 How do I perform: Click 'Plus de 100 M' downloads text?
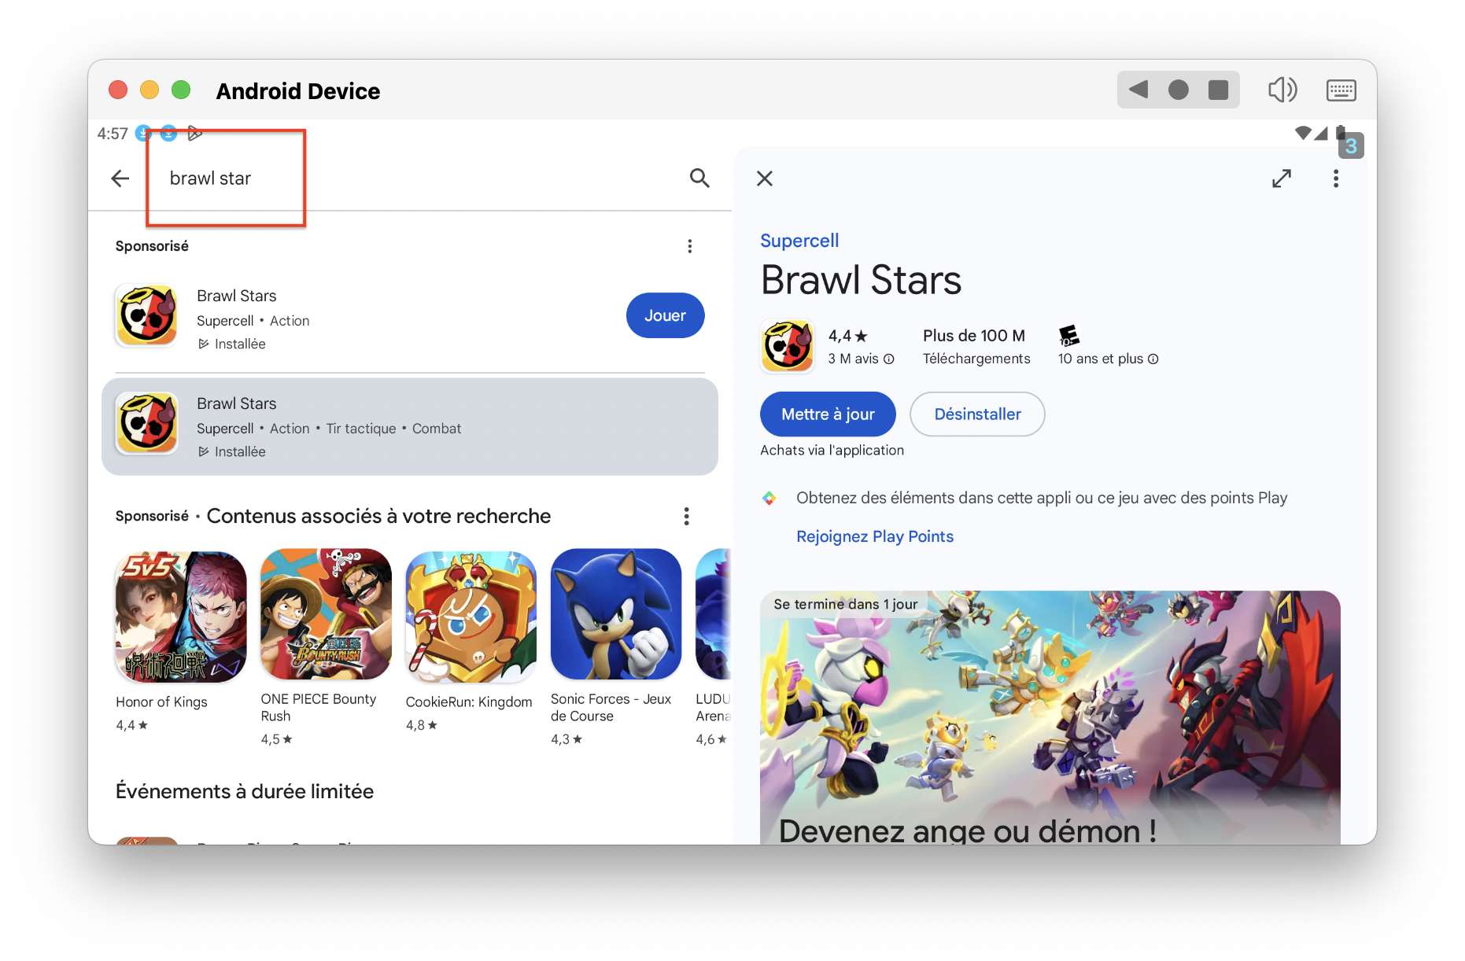(974, 336)
